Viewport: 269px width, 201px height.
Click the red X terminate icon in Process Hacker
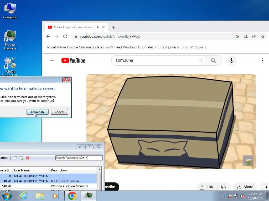tap(28, 158)
